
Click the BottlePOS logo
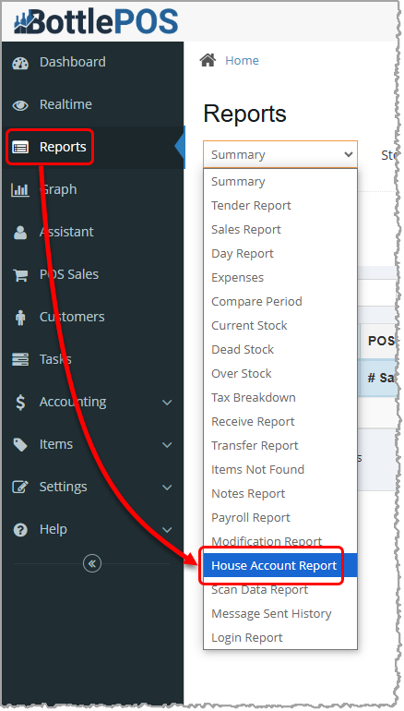96,21
